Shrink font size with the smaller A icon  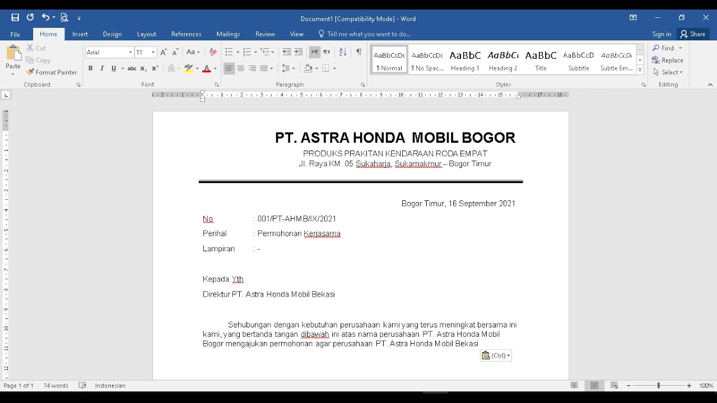pyautogui.click(x=175, y=52)
